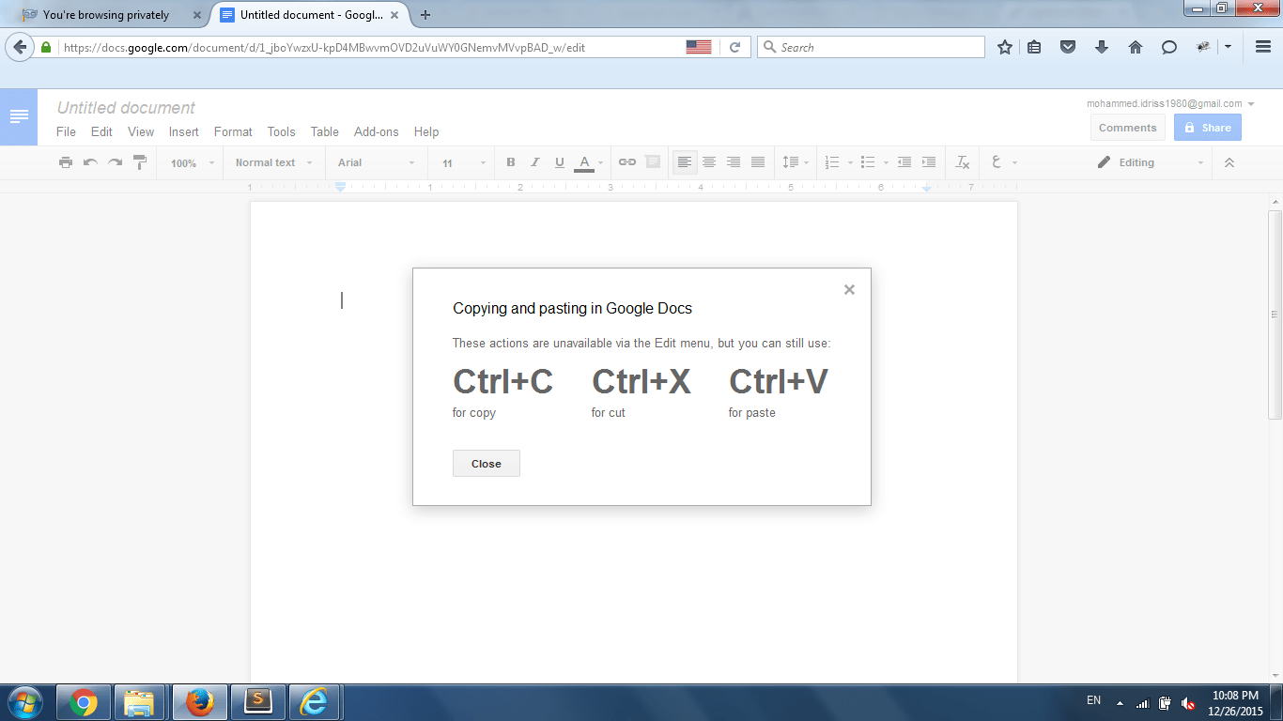Screen dimensions: 1283x721
Task: Toggle Underline formatting
Action: click(x=560, y=162)
